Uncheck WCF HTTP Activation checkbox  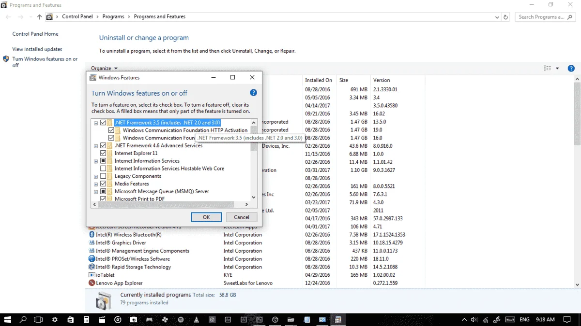(x=111, y=130)
